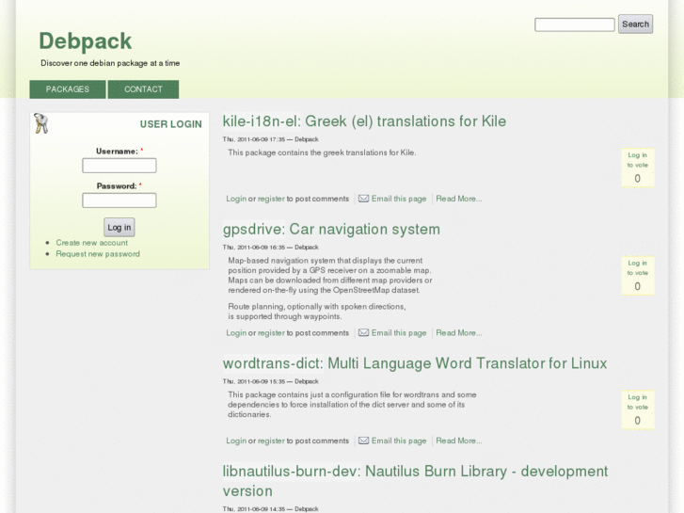Screen dimensions: 684x513
Task: Read More on gpsdrive post
Action: coord(459,332)
